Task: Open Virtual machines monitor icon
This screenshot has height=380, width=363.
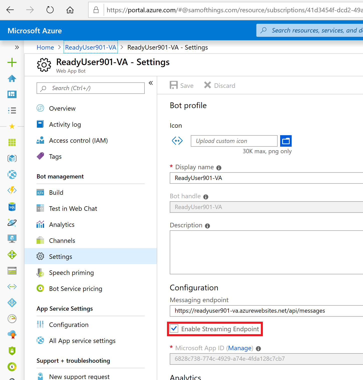Action: tap(12, 239)
